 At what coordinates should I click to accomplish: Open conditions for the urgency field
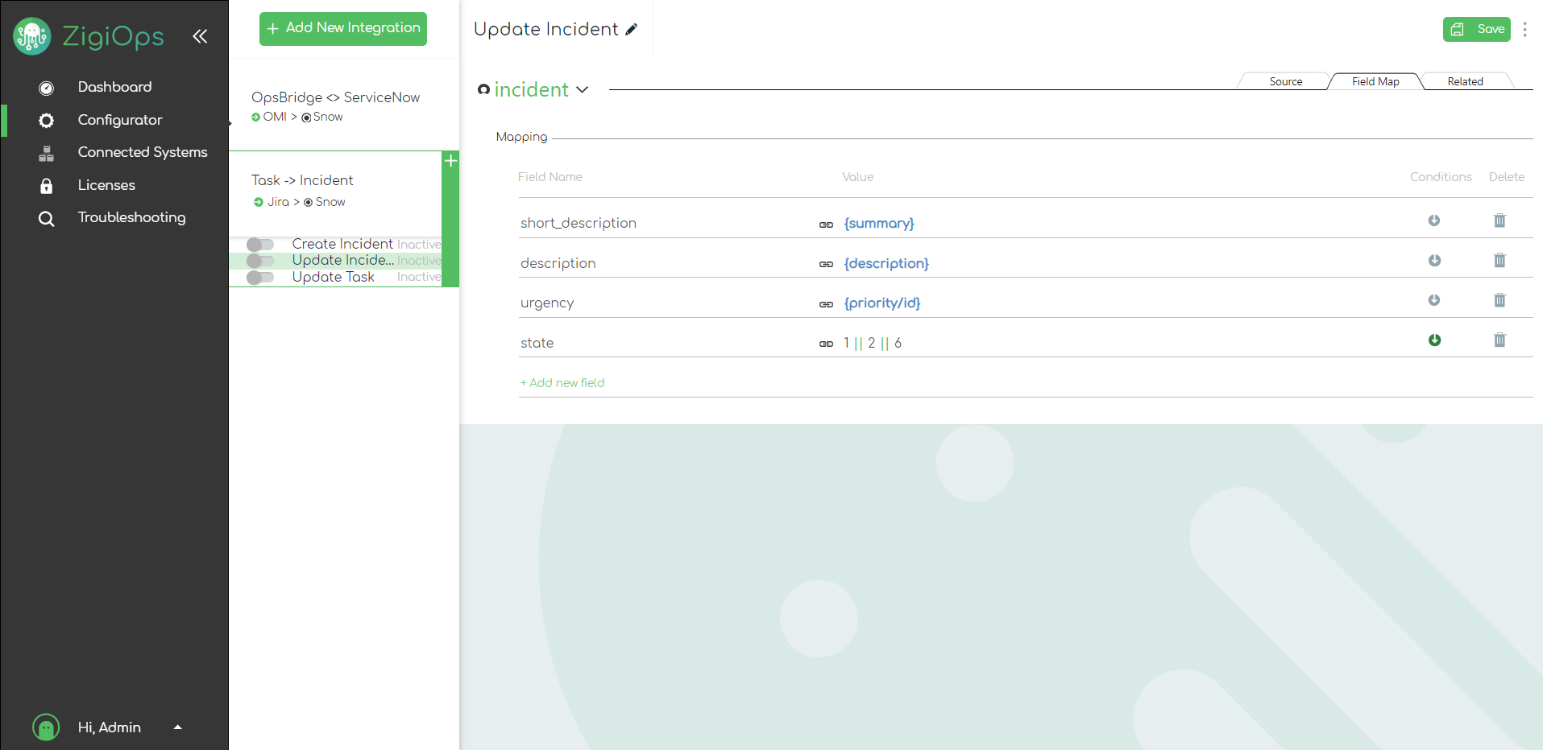click(x=1434, y=300)
